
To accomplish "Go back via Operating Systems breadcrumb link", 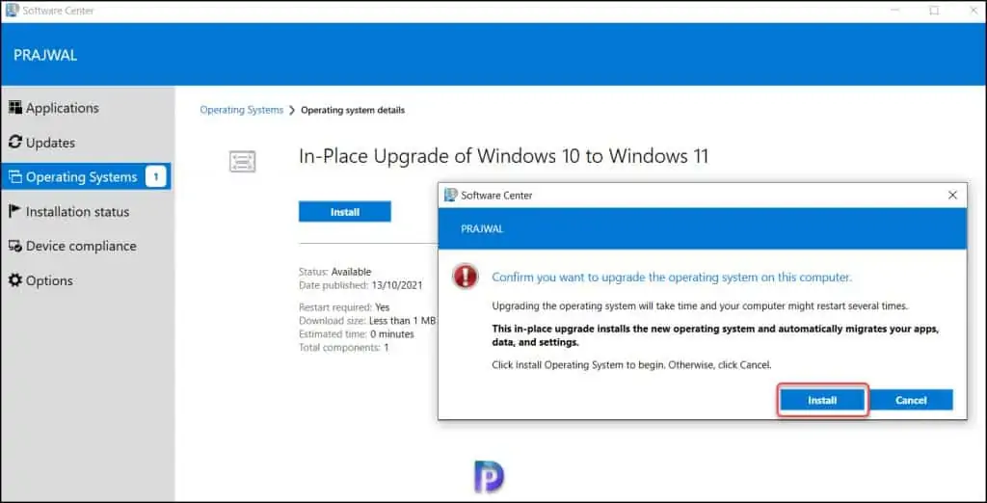I will pyautogui.click(x=242, y=110).
